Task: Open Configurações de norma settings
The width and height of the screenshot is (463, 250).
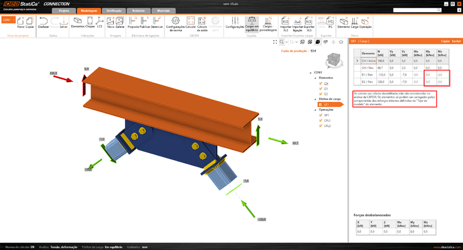Action: pyautogui.click(x=176, y=22)
